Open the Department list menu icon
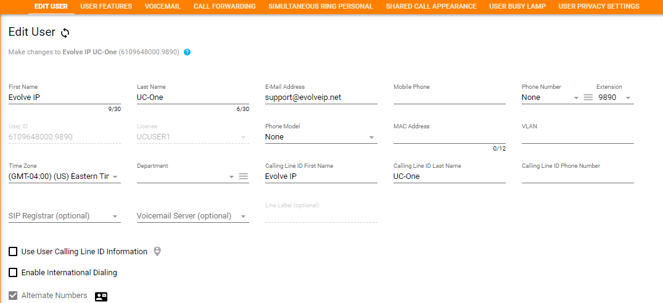 (244, 176)
